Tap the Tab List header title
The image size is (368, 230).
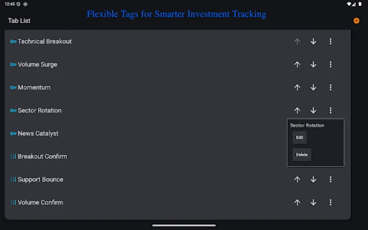point(20,21)
